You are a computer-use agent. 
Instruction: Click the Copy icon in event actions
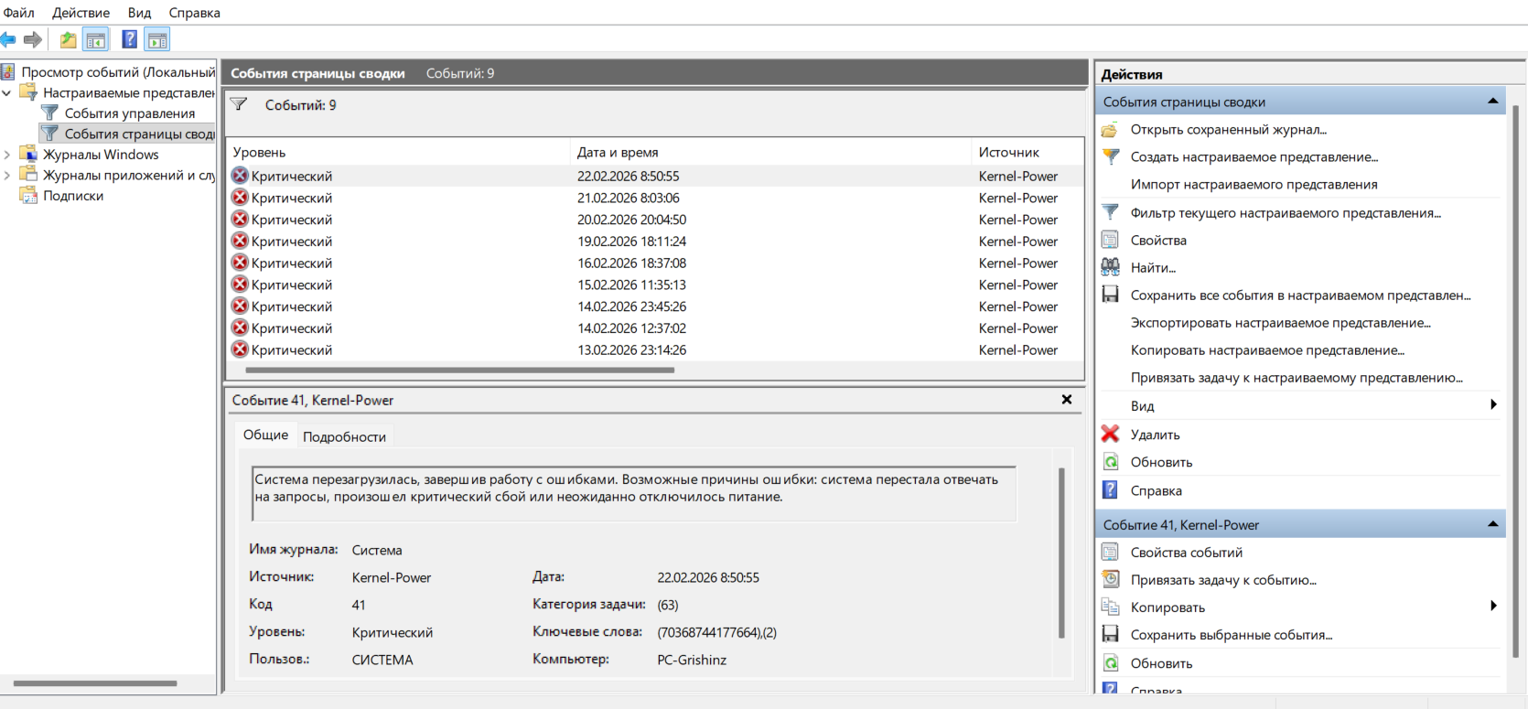pos(1110,607)
